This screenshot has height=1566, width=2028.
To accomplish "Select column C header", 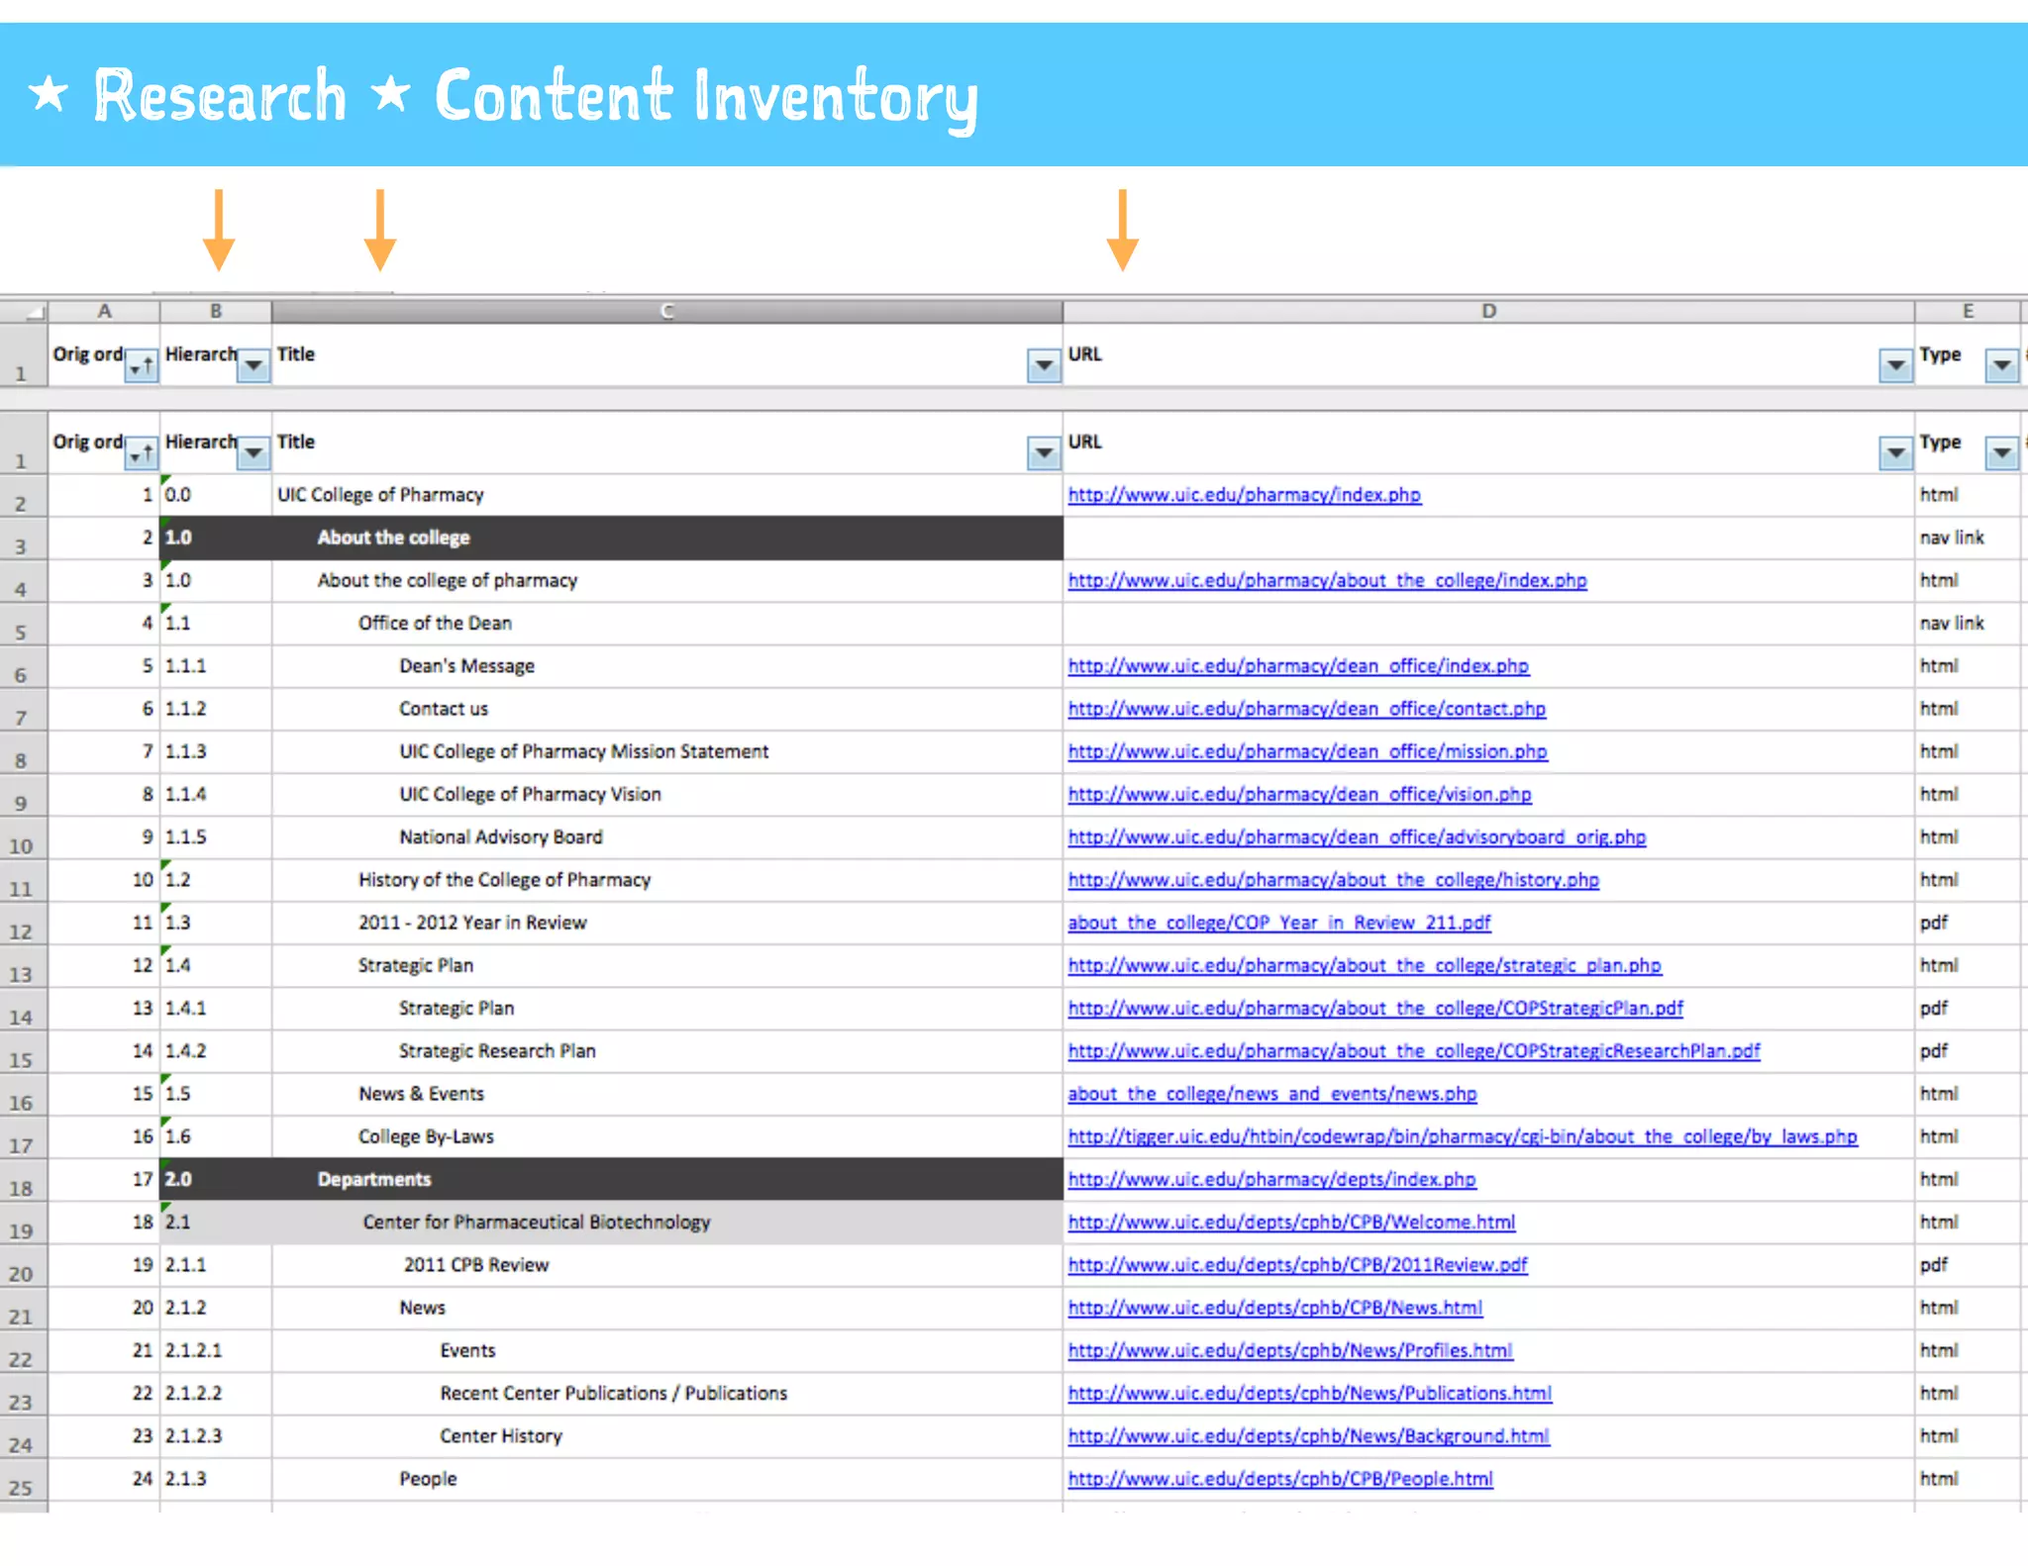I will click(667, 312).
